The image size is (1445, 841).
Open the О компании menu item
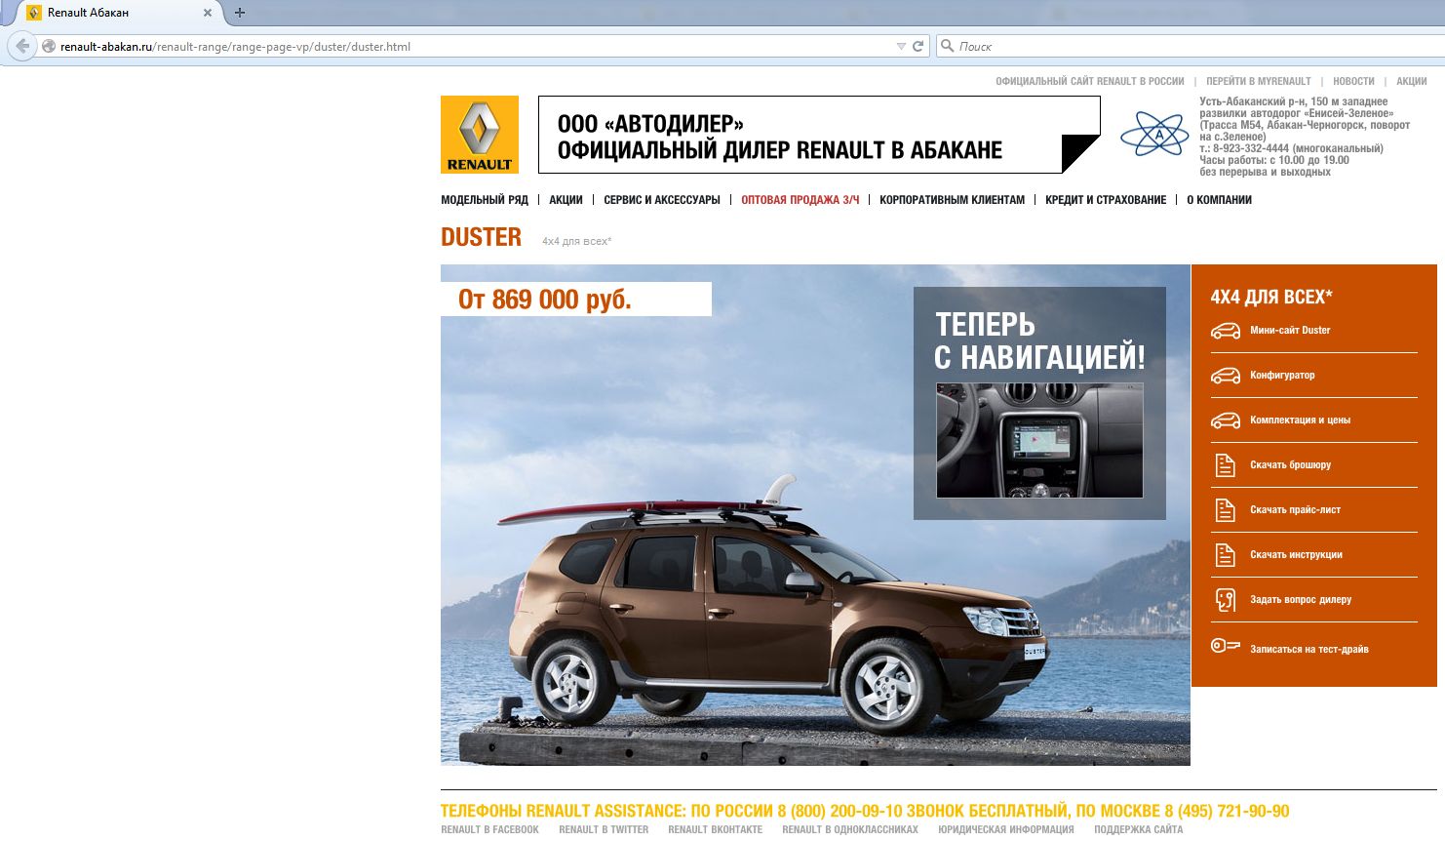pyautogui.click(x=1219, y=200)
